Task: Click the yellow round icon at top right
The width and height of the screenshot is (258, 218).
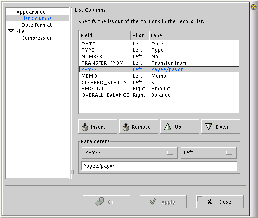Action: [x=253, y=7]
